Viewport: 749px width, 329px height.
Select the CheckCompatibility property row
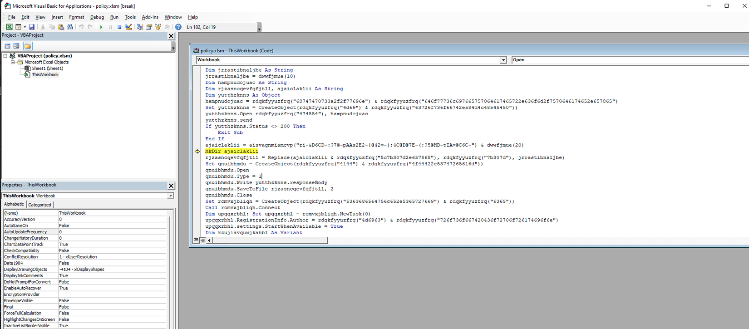[x=85, y=250]
